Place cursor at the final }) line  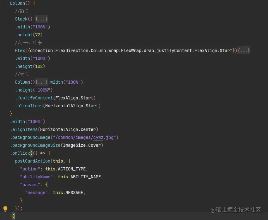coord(12,216)
